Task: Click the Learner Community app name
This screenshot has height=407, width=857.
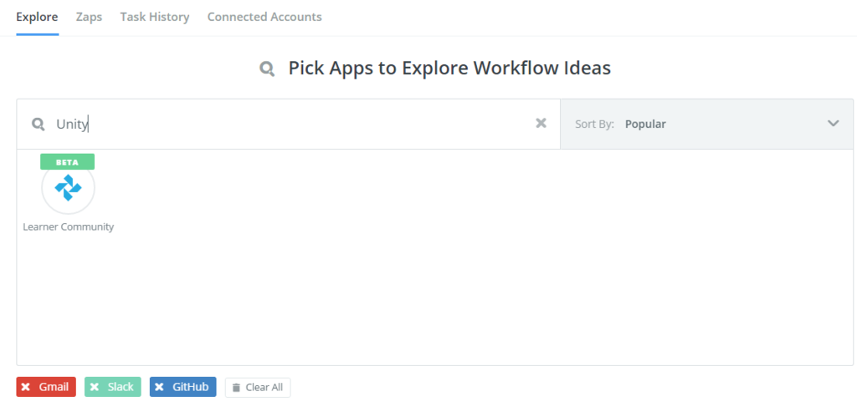Action: point(68,226)
